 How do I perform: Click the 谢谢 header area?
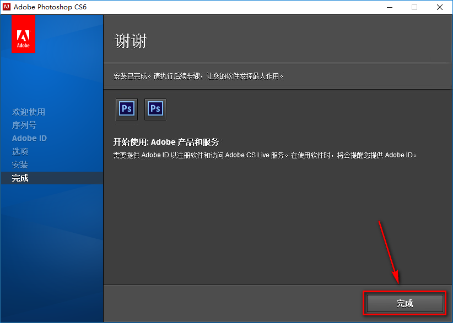pos(130,41)
